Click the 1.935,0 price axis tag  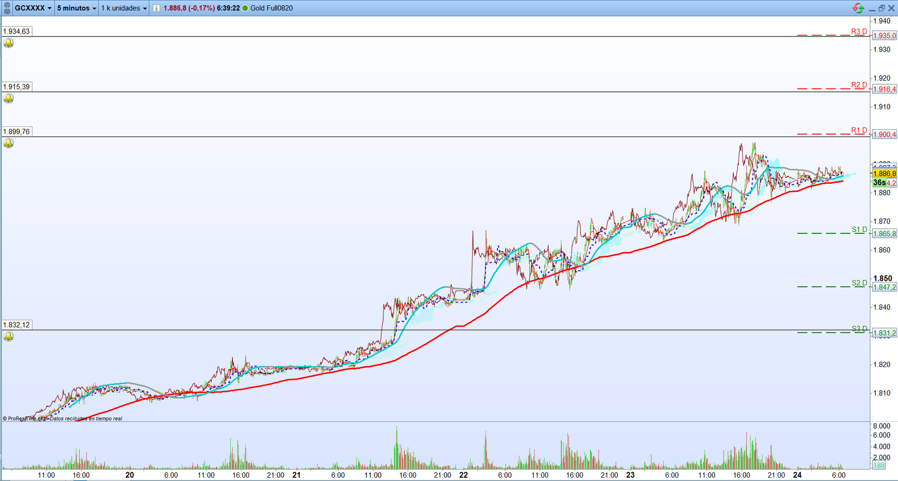885,36
